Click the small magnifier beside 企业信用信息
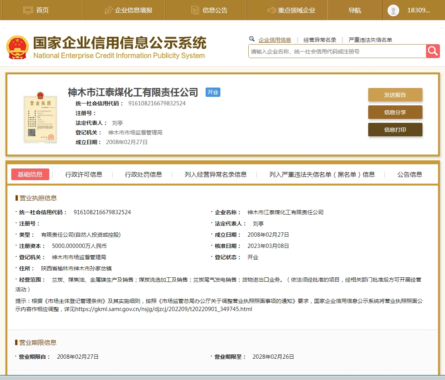Screen dimensions: 445x380 (252, 39)
